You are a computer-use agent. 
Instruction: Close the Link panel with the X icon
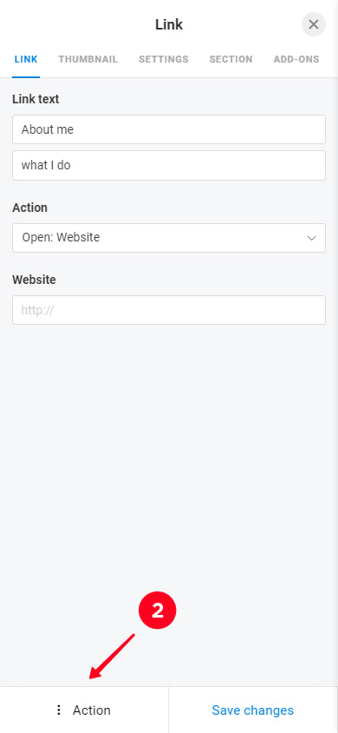pyautogui.click(x=313, y=24)
